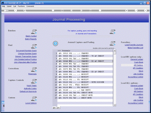Open Document Number Query link
This screenshot has height=113, width=151.
[26, 50]
